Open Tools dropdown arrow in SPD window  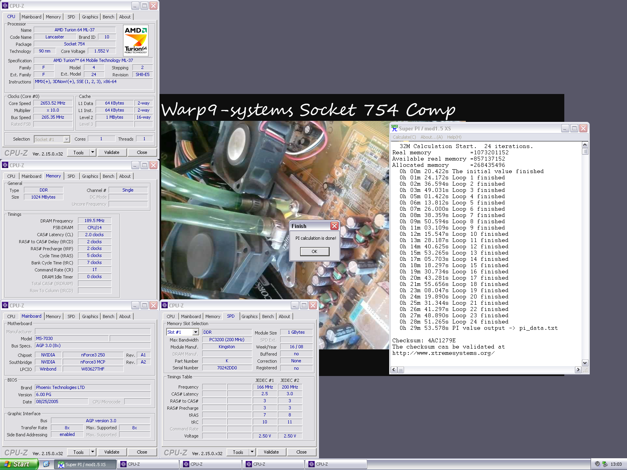click(252, 452)
